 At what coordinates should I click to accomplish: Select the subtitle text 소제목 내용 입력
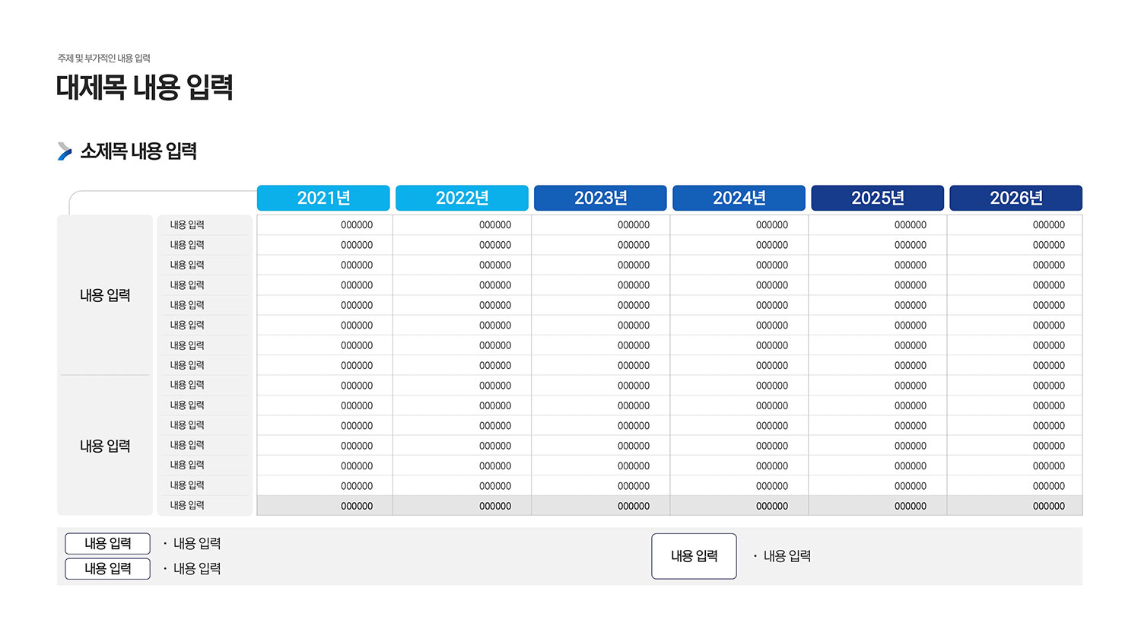pos(138,151)
